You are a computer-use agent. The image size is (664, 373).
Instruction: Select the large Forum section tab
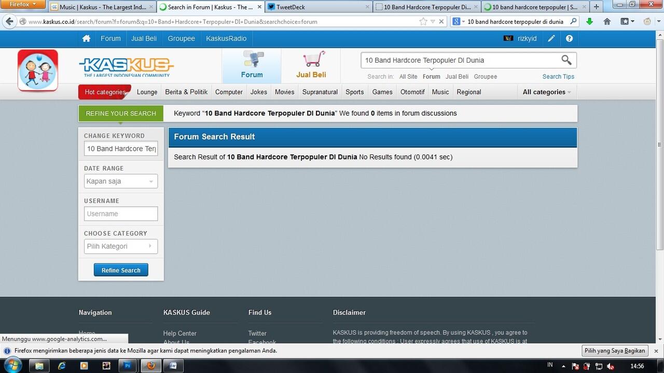coord(252,66)
